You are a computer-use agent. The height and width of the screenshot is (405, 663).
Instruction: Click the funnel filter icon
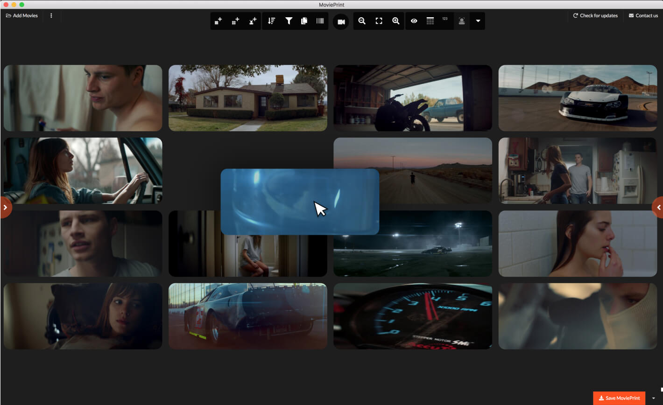289,21
